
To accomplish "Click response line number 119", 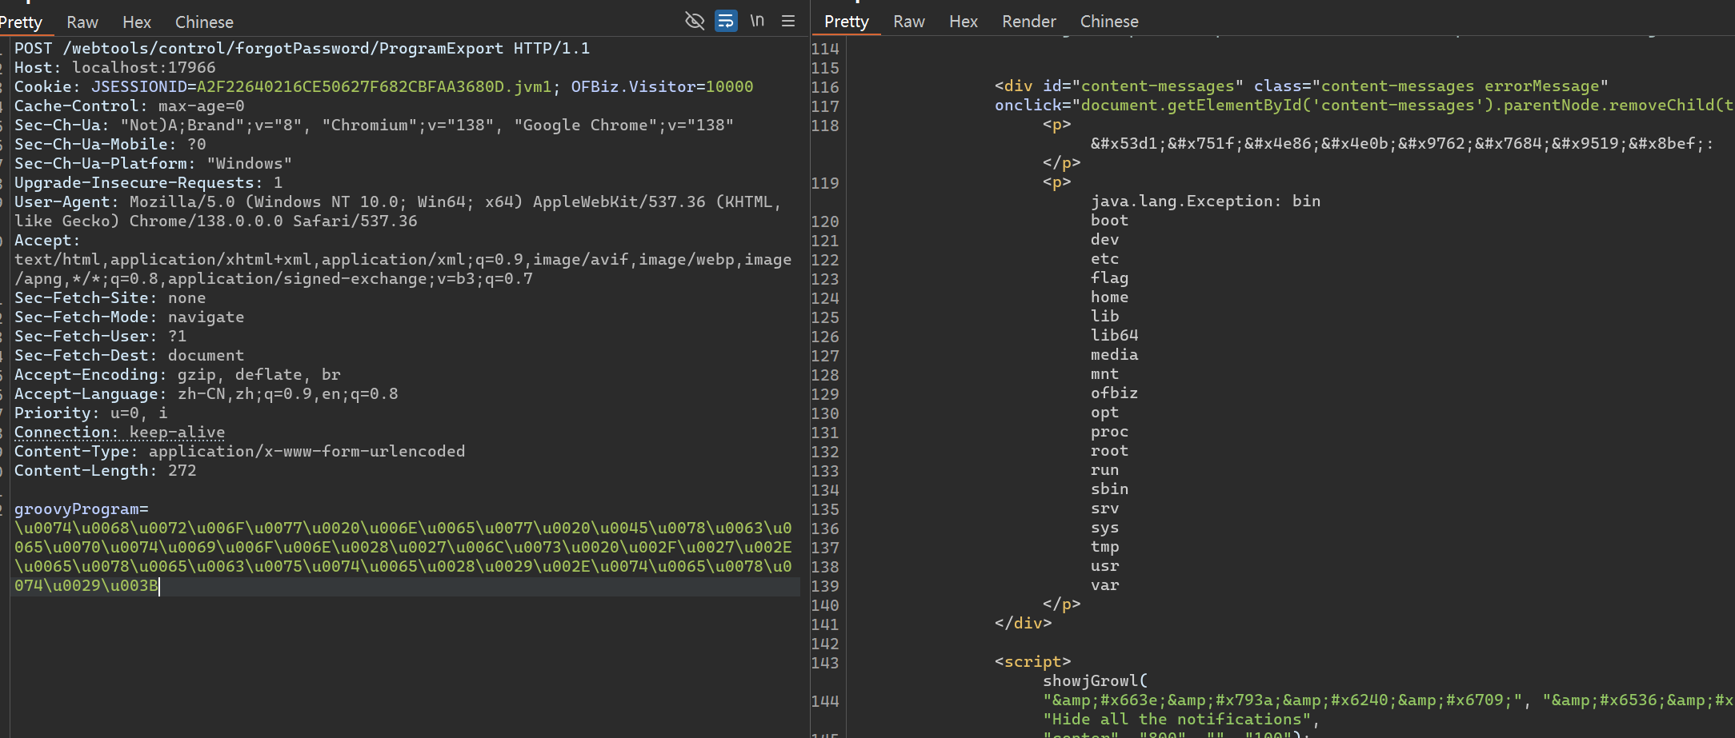I will click(824, 183).
